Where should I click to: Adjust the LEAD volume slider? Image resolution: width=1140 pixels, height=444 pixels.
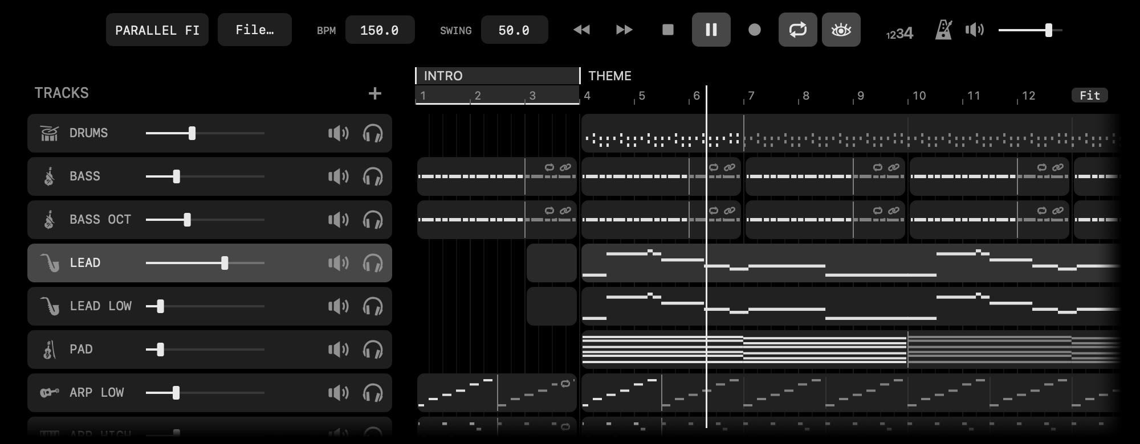click(x=205, y=263)
